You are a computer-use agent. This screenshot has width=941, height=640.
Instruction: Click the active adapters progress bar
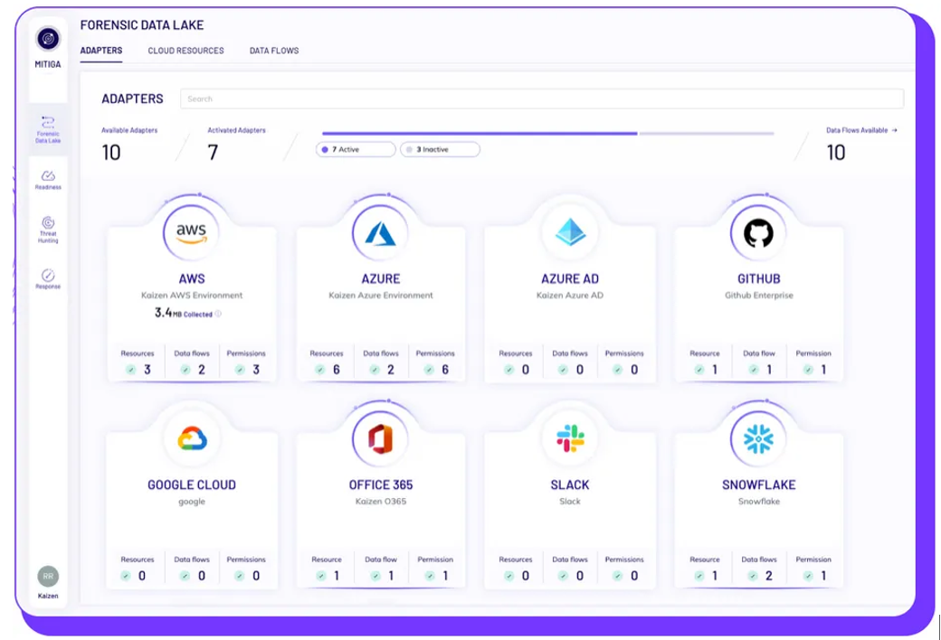(x=480, y=134)
